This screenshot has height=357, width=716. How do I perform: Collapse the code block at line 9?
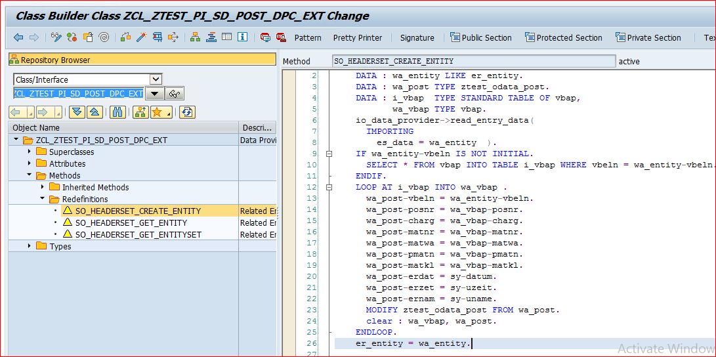pyautogui.click(x=328, y=154)
